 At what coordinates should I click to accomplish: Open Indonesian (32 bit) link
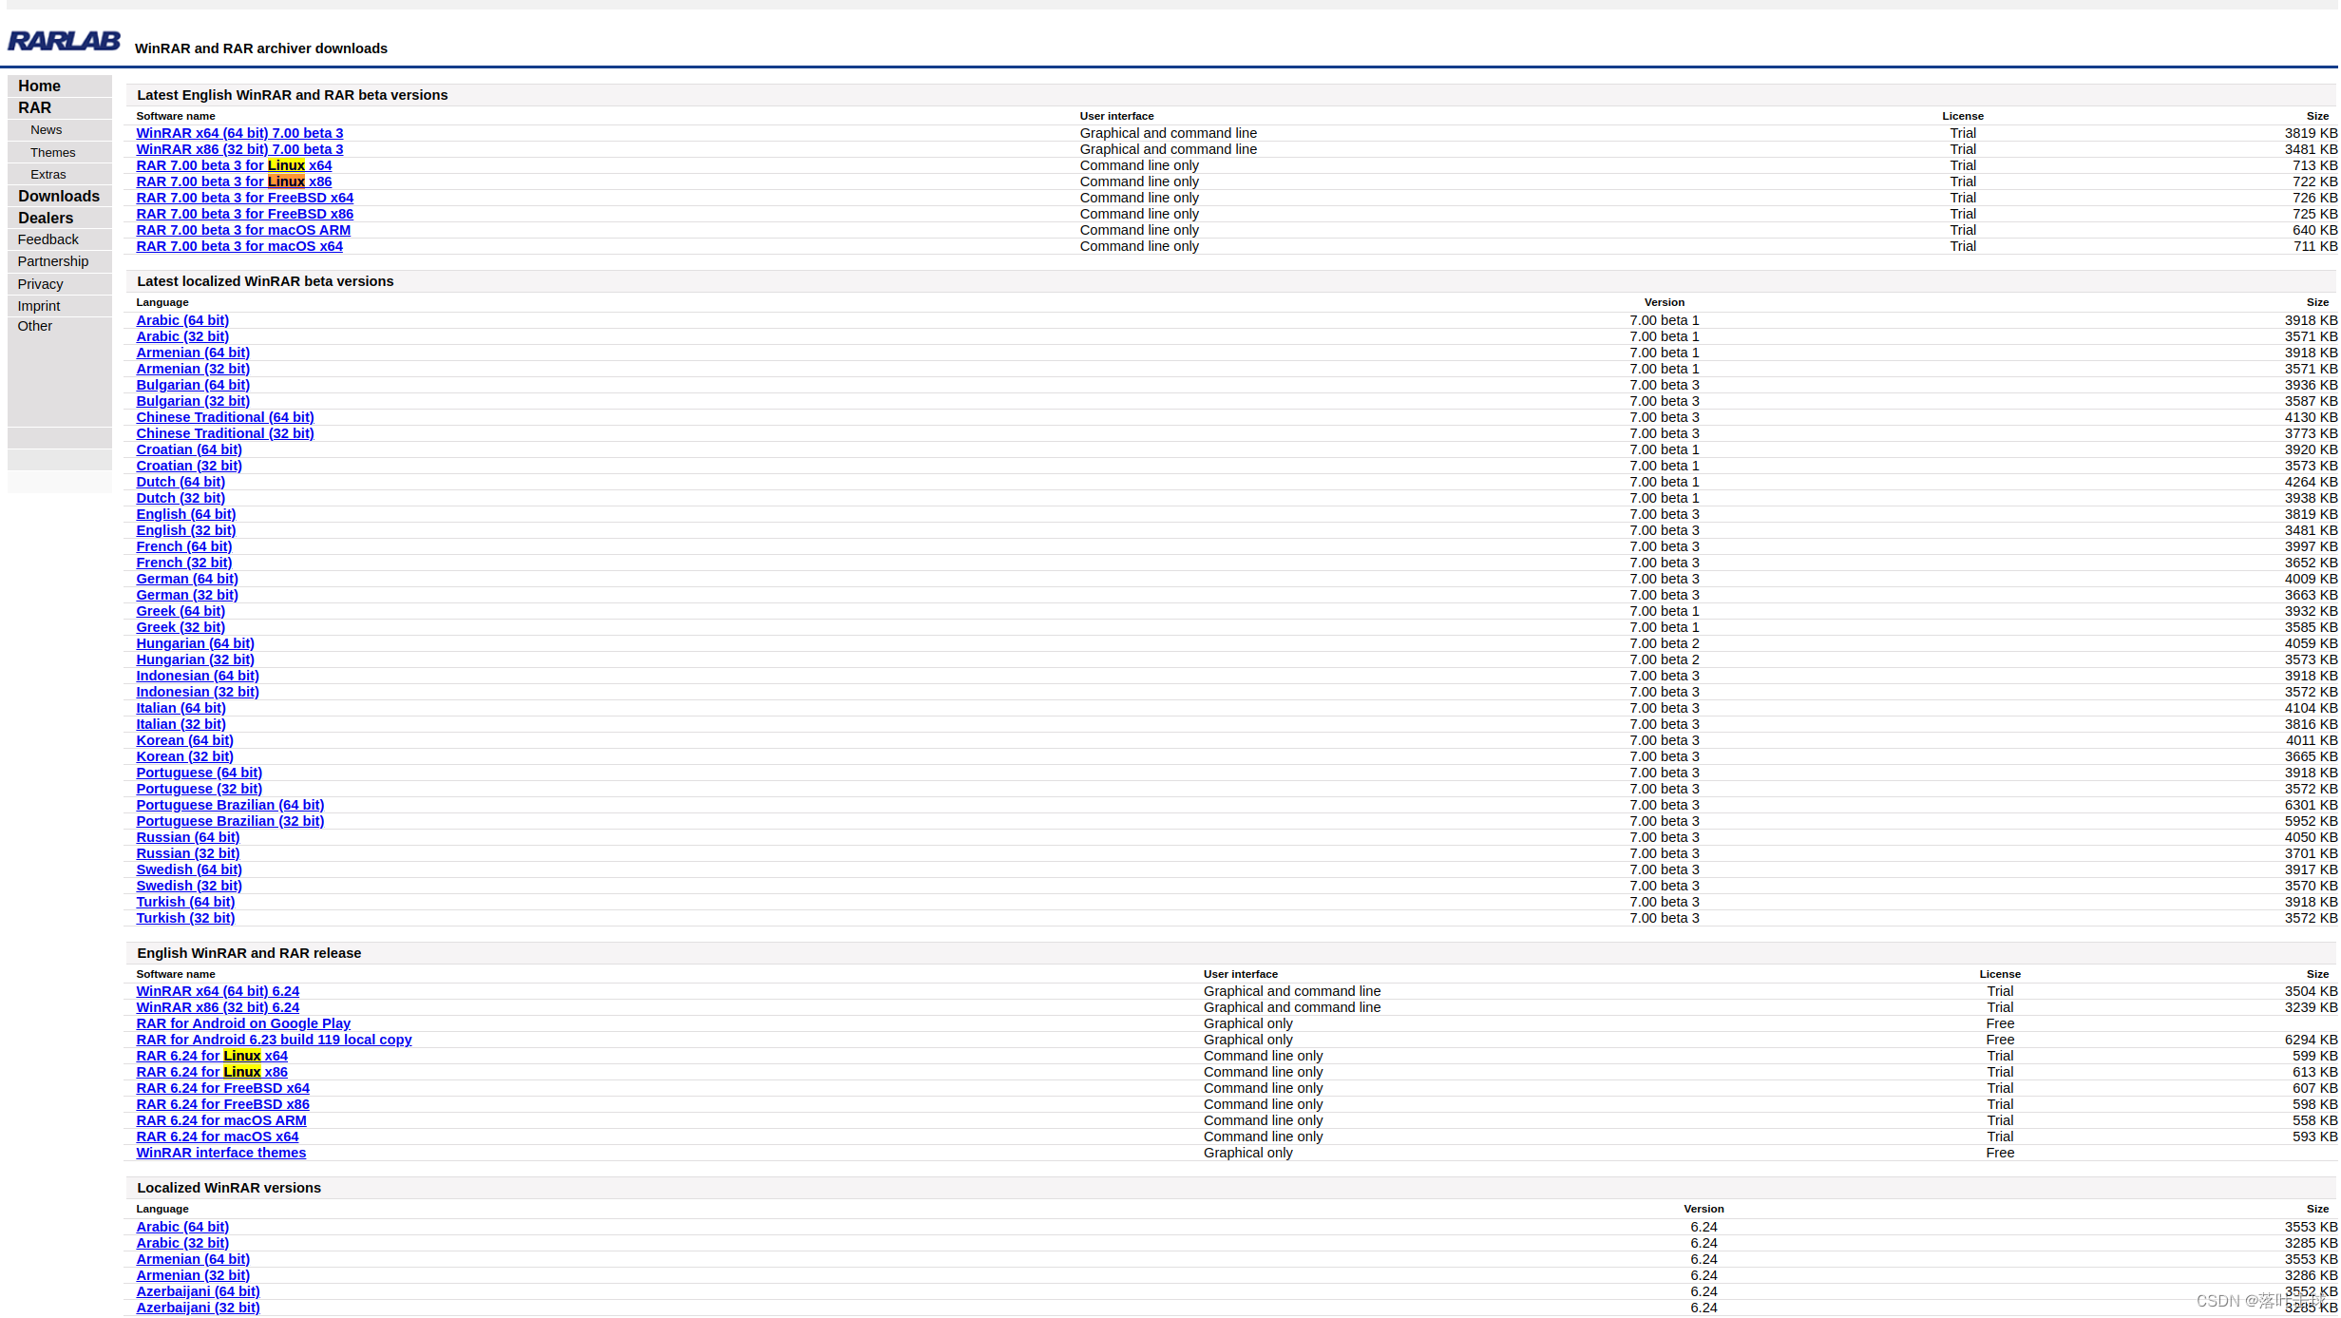point(198,692)
